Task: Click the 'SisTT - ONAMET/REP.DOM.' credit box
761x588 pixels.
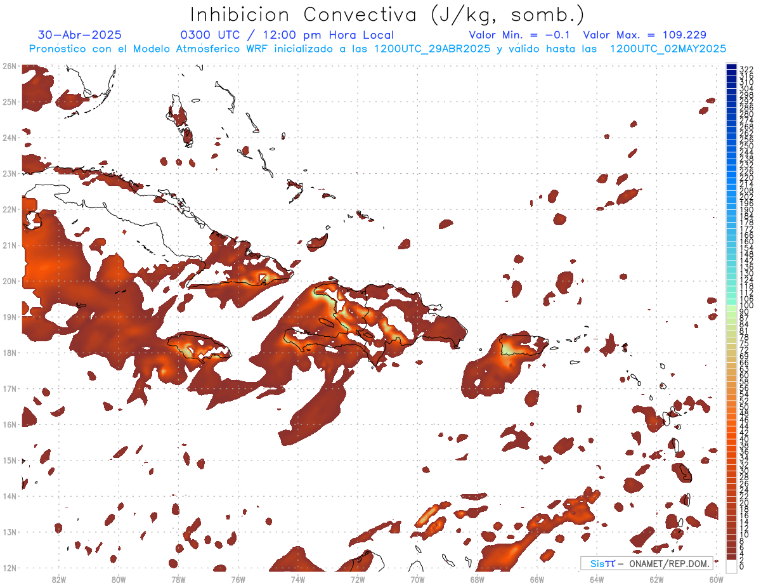Action: point(646,563)
